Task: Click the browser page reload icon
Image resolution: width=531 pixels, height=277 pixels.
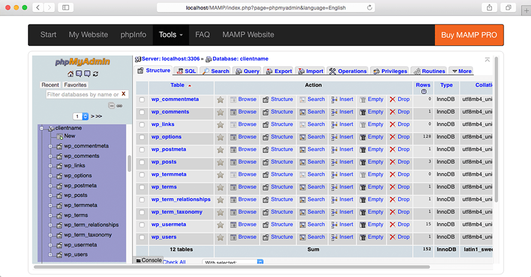Action: click(369, 7)
